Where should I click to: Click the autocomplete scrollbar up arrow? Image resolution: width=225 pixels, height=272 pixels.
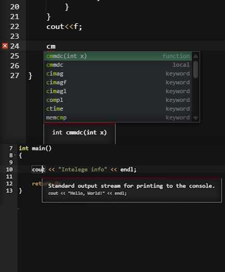[x=195, y=56]
